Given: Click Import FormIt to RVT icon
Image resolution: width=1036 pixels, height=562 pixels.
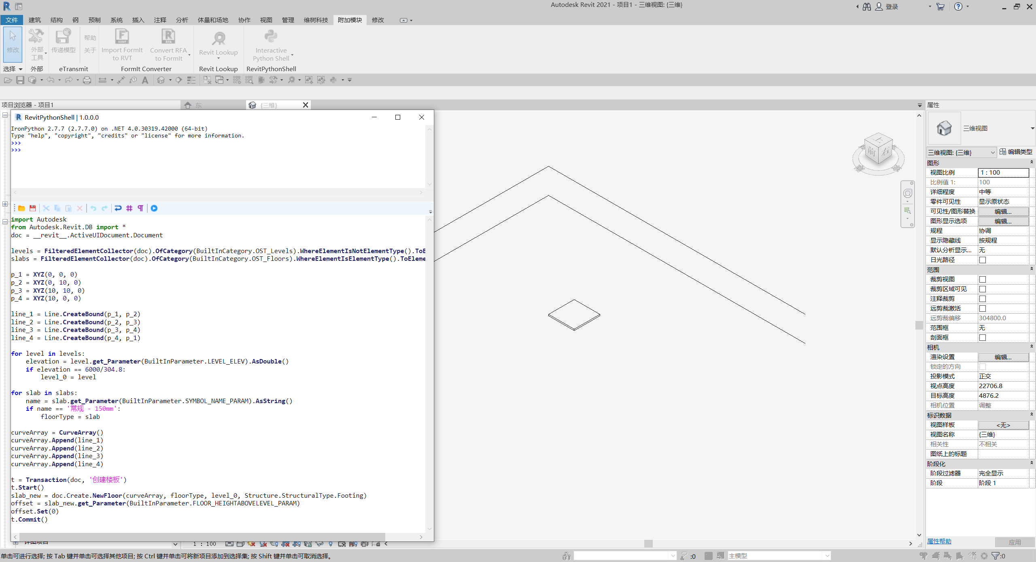Looking at the screenshot, I should point(122,37).
